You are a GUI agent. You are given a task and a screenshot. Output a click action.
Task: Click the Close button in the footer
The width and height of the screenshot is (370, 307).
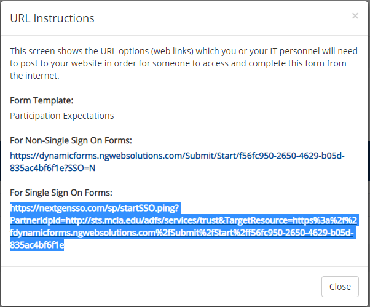click(340, 287)
